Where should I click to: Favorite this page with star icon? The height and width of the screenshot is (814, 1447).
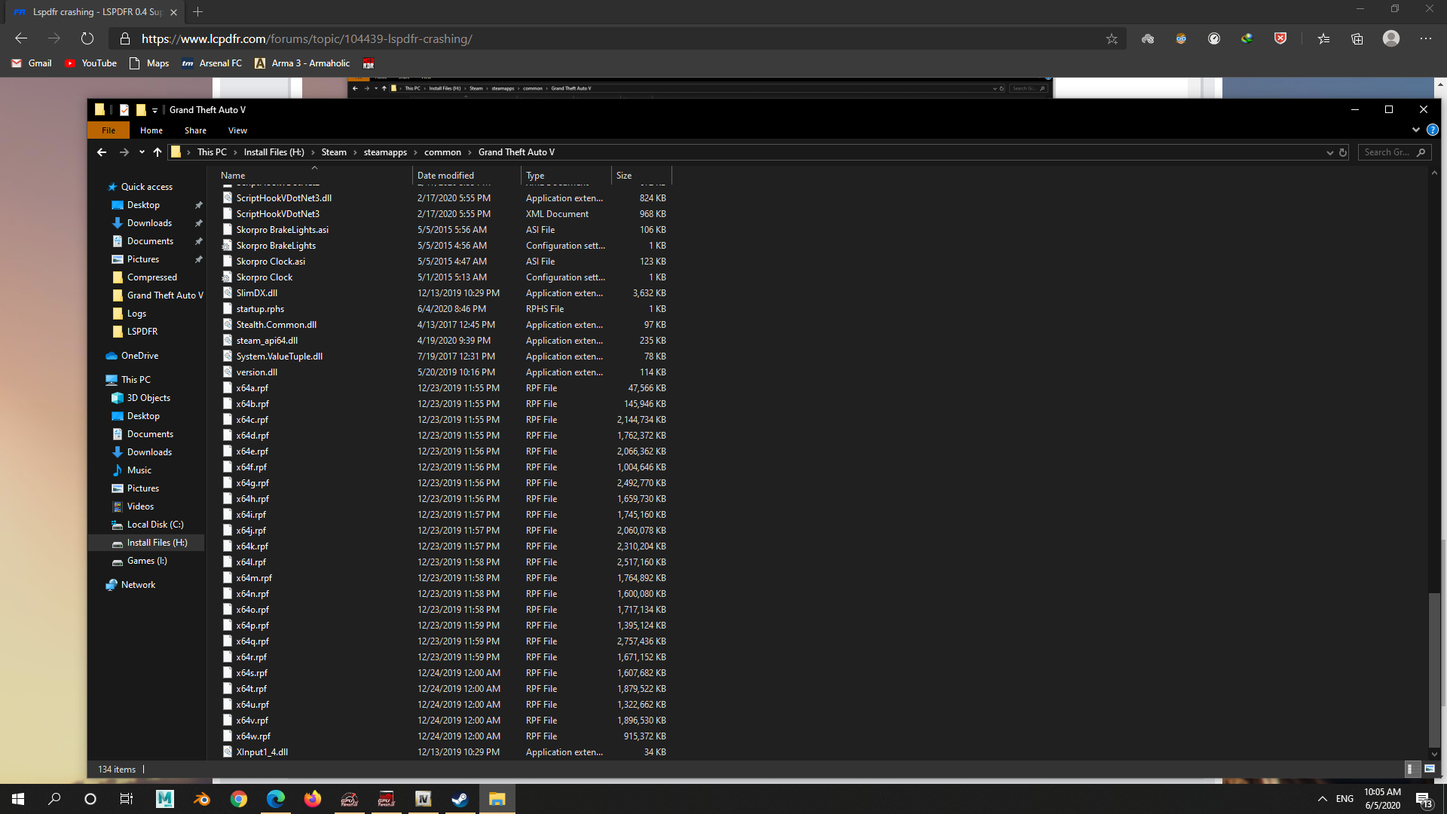pyautogui.click(x=1112, y=39)
